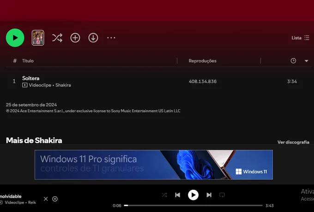Viewport: 314px width, 212px height.
Task: Add playing Reik song to liked songs
Action: [55, 199]
